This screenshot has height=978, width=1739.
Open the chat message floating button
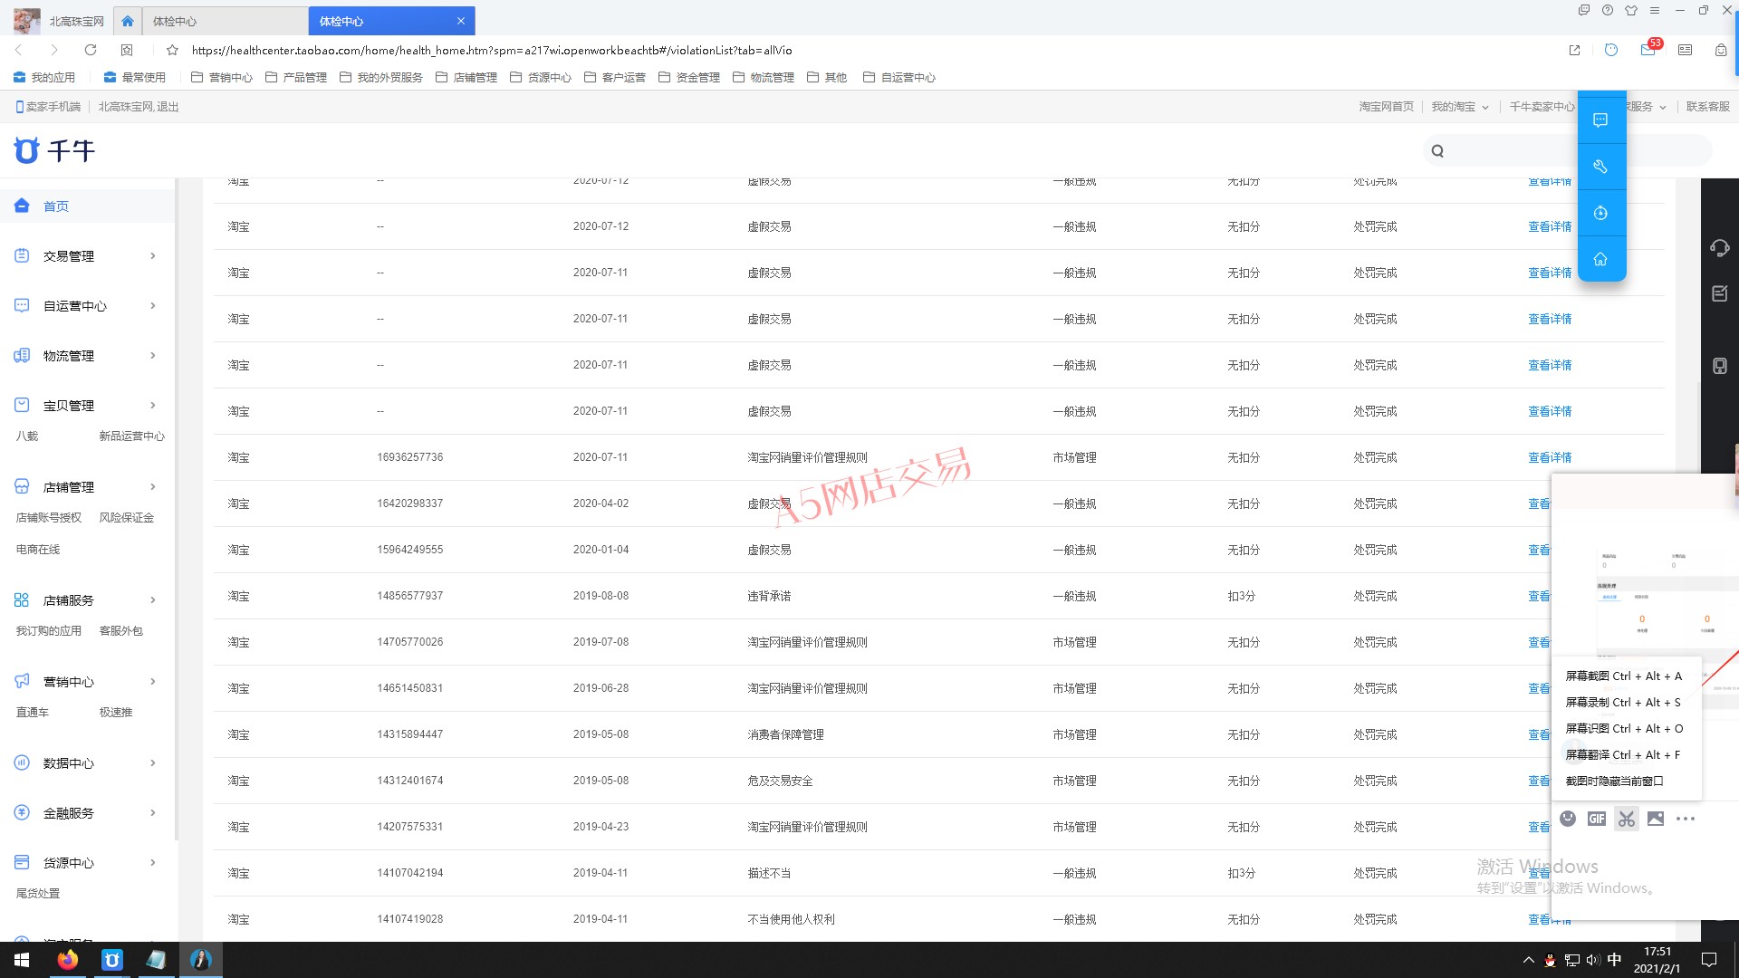(1600, 120)
